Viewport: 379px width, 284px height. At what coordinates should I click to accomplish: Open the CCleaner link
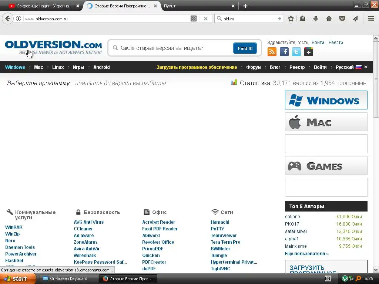[x=83, y=229]
